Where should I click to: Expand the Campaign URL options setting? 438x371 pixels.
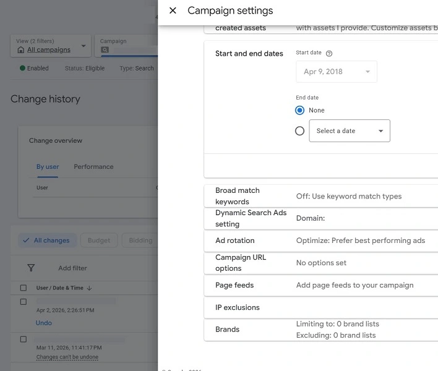point(321,263)
